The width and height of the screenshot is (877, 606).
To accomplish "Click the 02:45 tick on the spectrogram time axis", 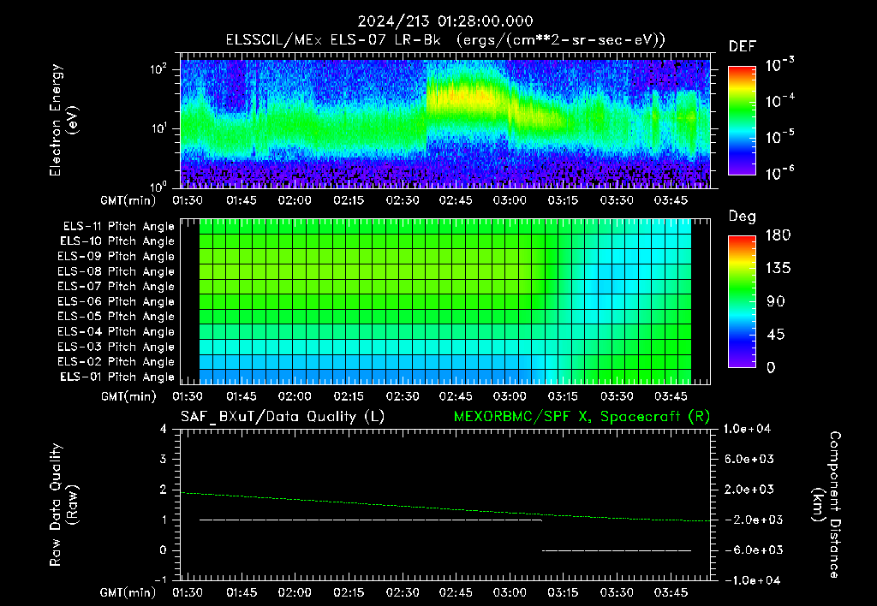I will point(456,200).
